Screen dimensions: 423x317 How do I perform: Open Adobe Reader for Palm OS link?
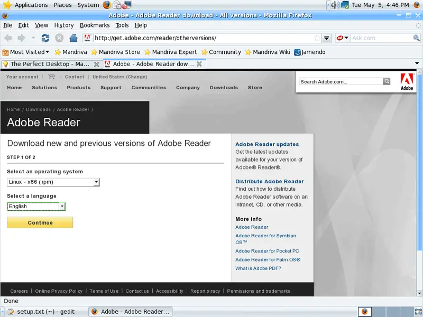[x=268, y=260]
